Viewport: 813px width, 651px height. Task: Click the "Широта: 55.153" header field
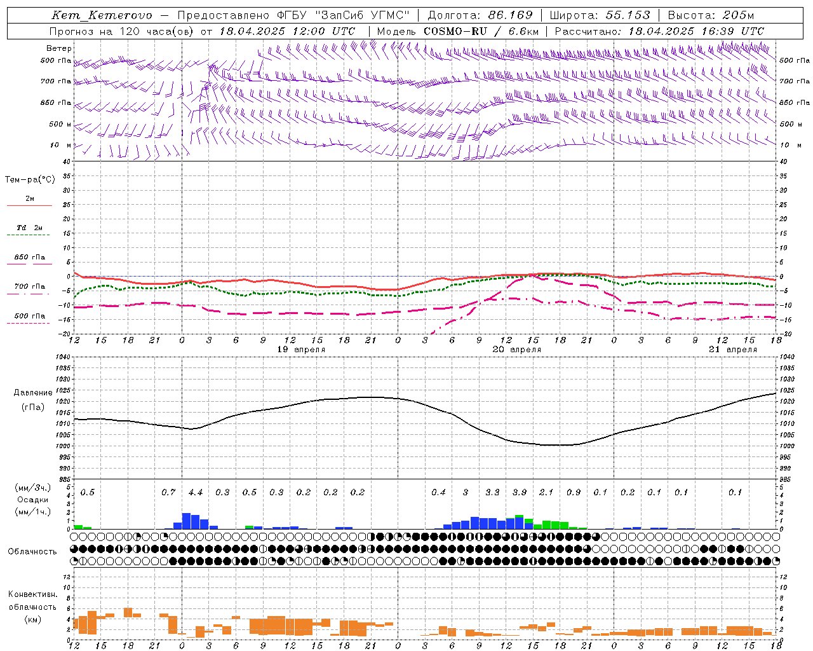[600, 15]
